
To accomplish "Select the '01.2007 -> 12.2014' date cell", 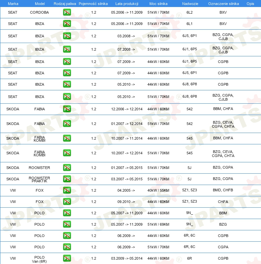I will click(x=127, y=124).
